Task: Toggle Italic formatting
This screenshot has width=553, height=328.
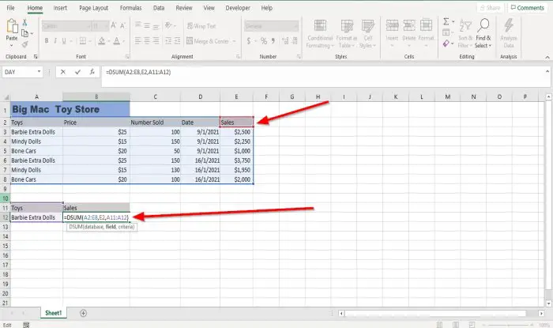Action: coord(55,41)
